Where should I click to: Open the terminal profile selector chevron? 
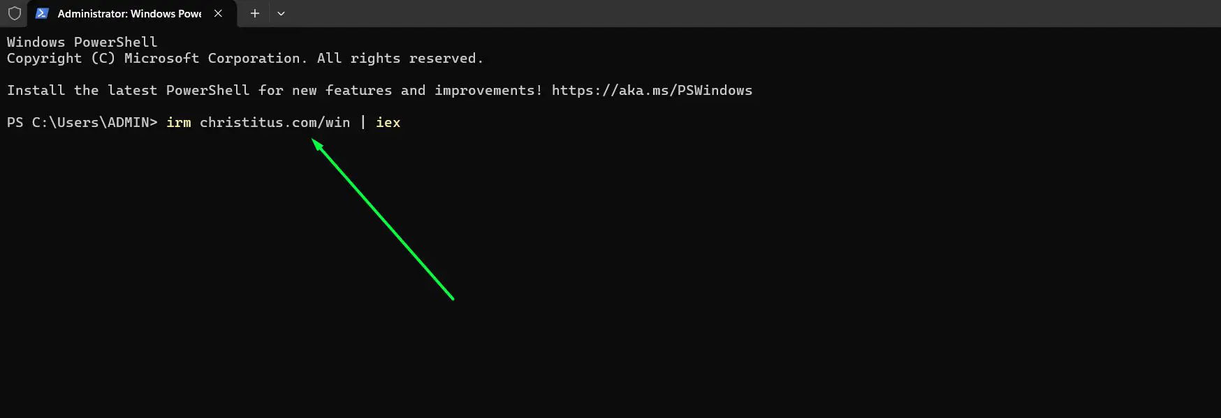282,13
